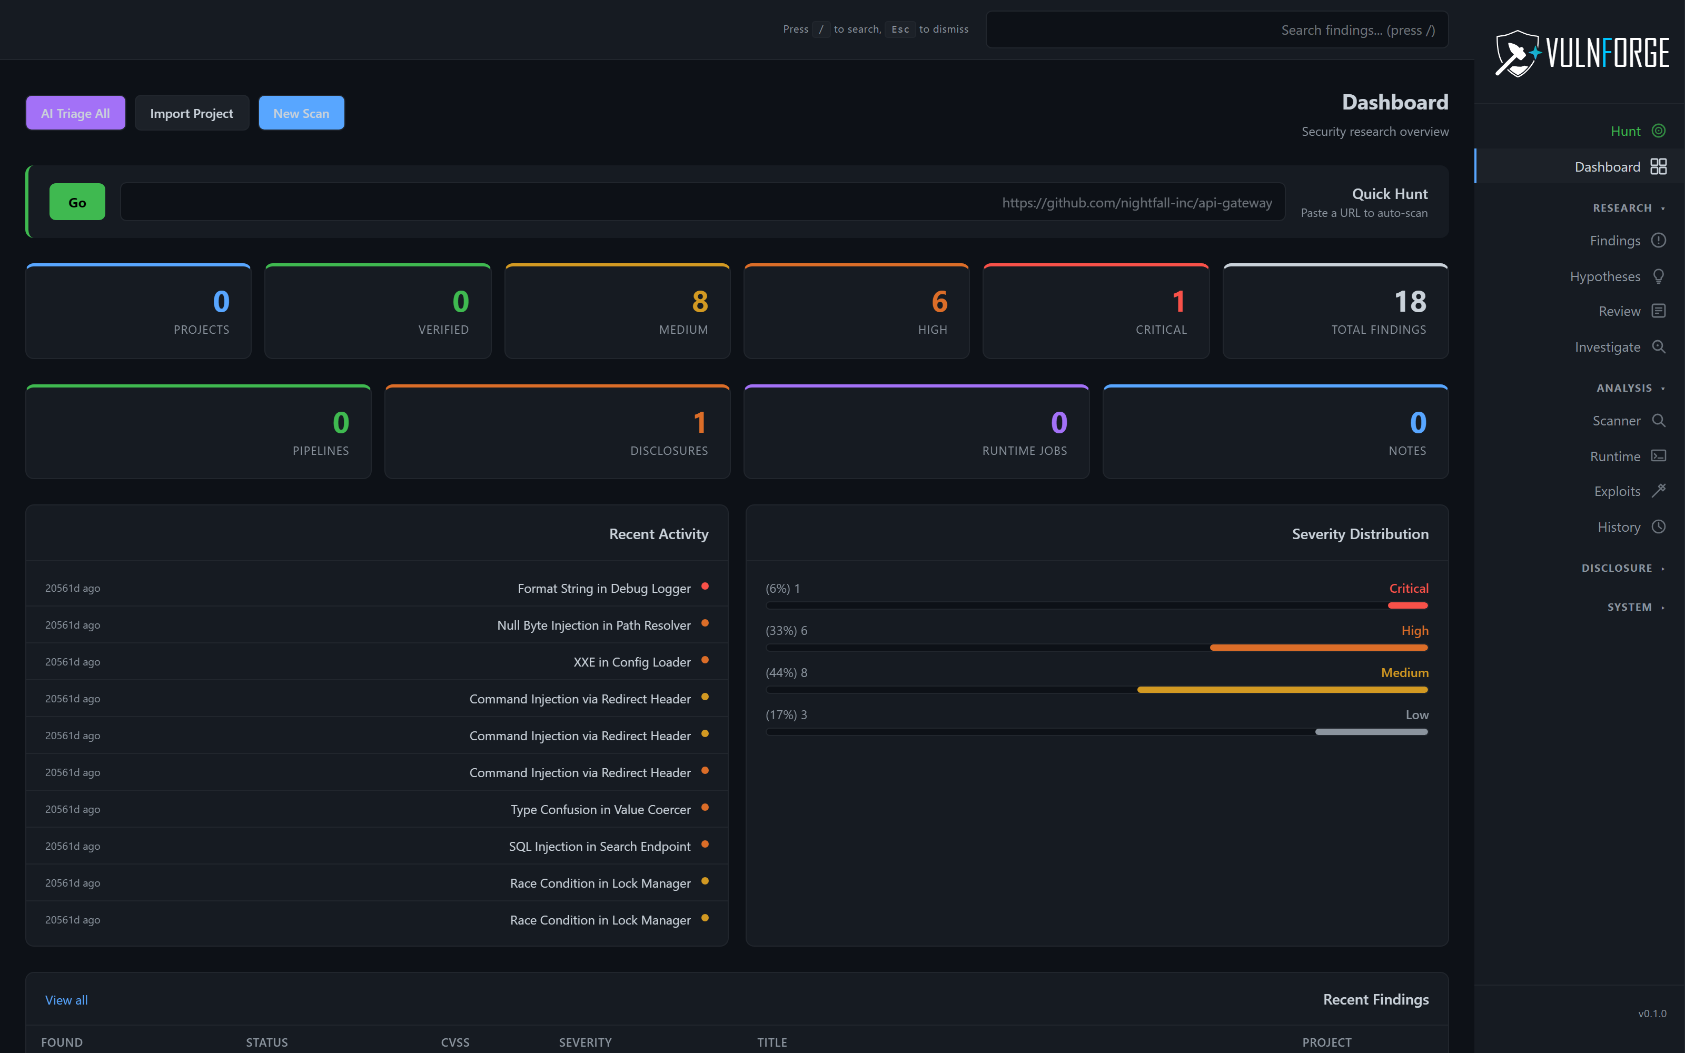Click the Investigate magnifying glass icon
This screenshot has height=1053, width=1685.
(x=1659, y=346)
